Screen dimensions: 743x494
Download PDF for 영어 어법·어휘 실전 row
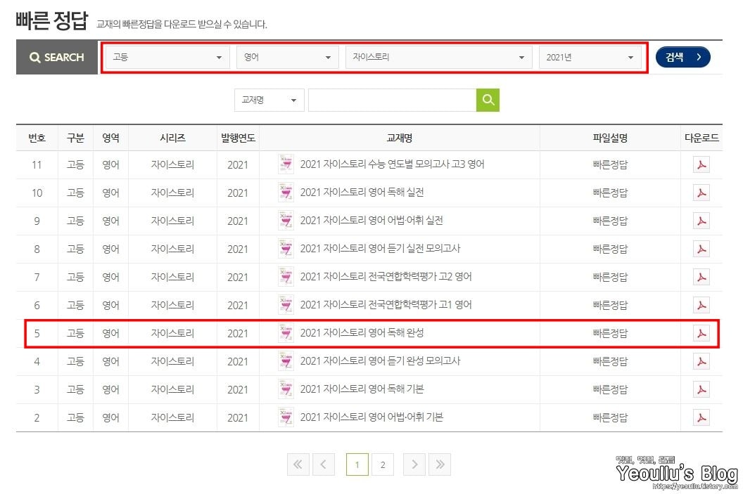click(x=701, y=221)
